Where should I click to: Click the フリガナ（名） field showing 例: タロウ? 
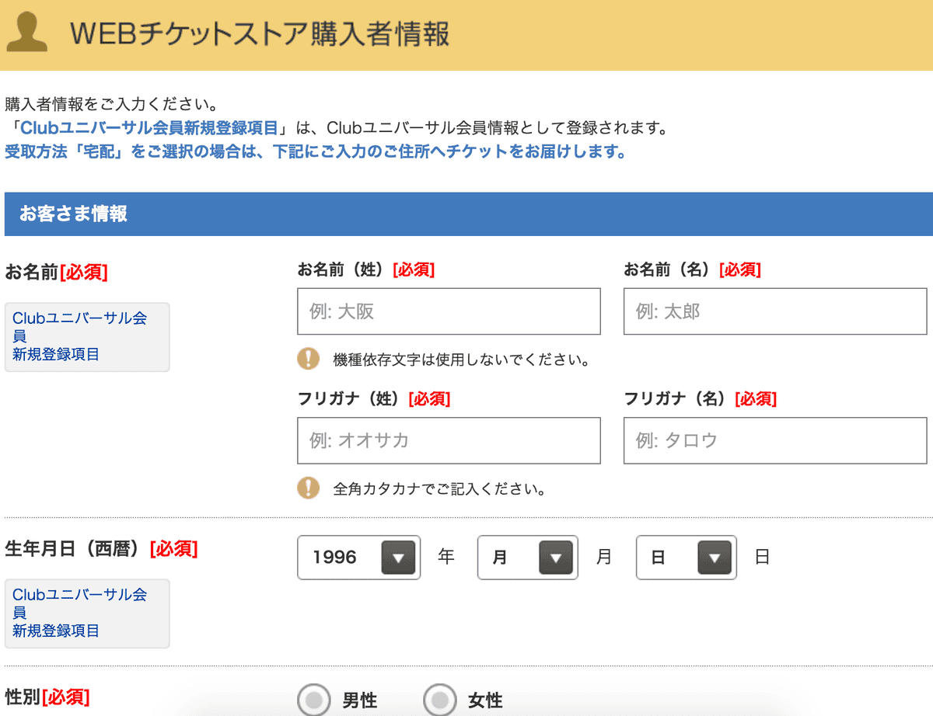click(x=775, y=440)
